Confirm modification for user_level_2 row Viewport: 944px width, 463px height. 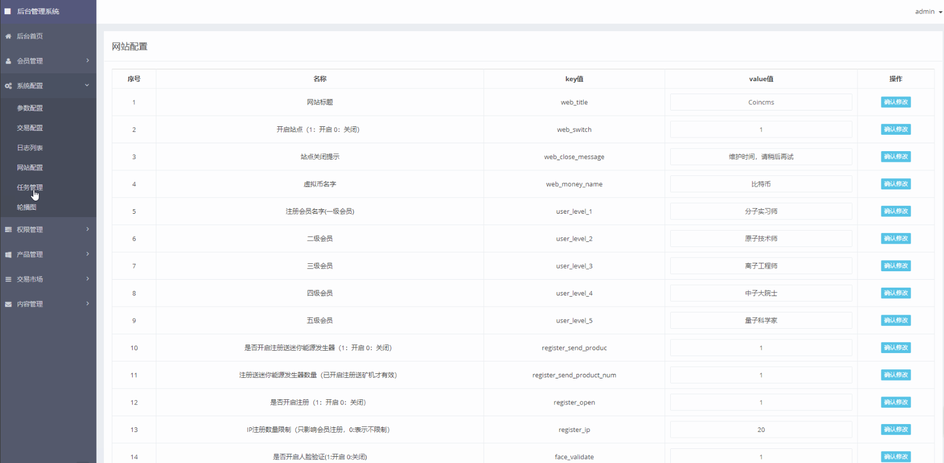[x=896, y=239]
